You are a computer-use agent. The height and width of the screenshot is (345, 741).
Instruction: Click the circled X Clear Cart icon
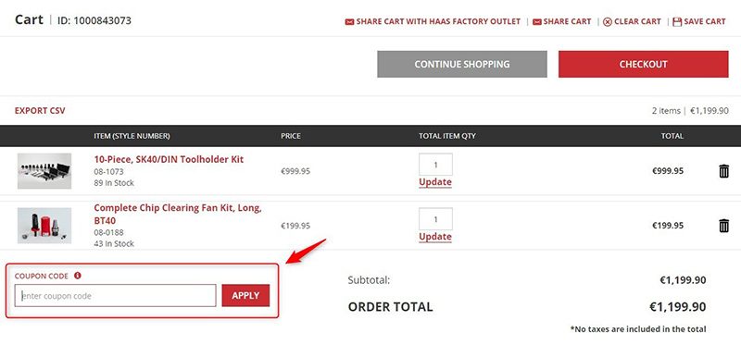coord(608,21)
